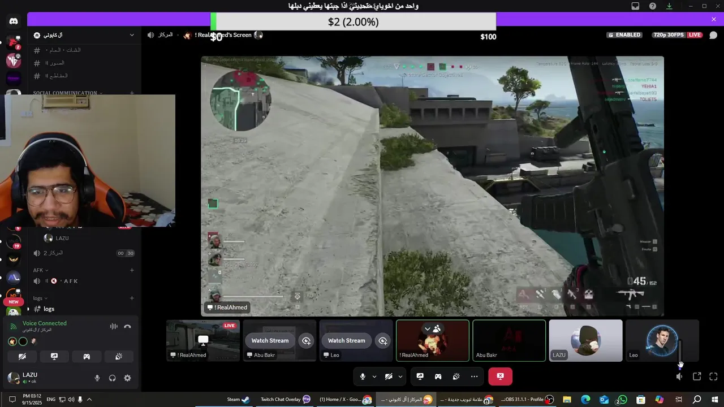Open user settings gear icon

tap(127, 378)
